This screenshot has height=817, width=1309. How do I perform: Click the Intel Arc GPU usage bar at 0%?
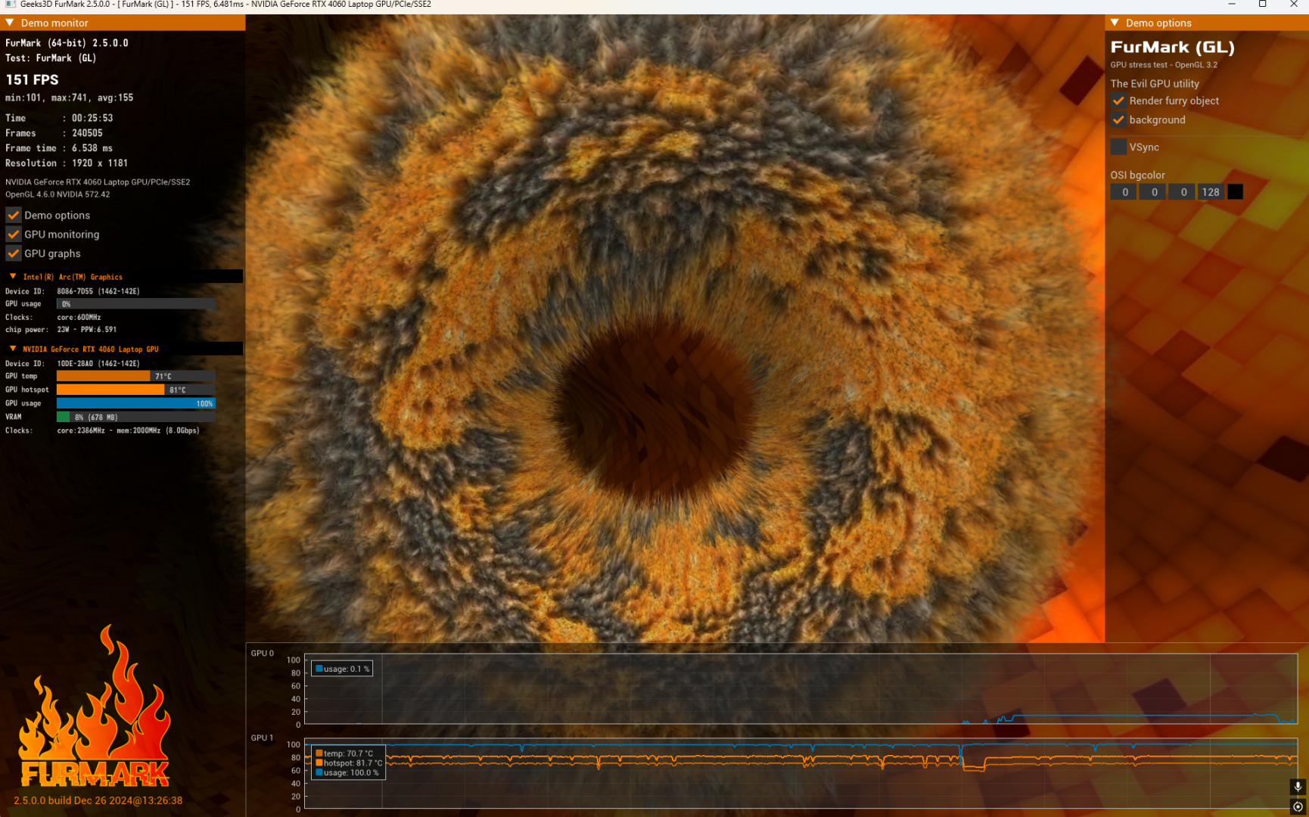136,304
